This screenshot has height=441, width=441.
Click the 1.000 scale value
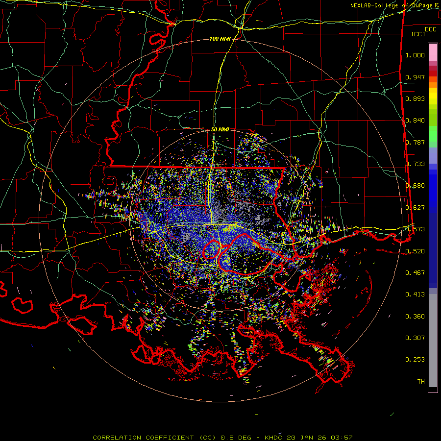pos(415,55)
